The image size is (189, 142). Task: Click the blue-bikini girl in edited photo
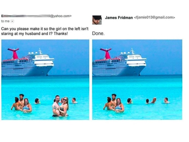click(119, 105)
